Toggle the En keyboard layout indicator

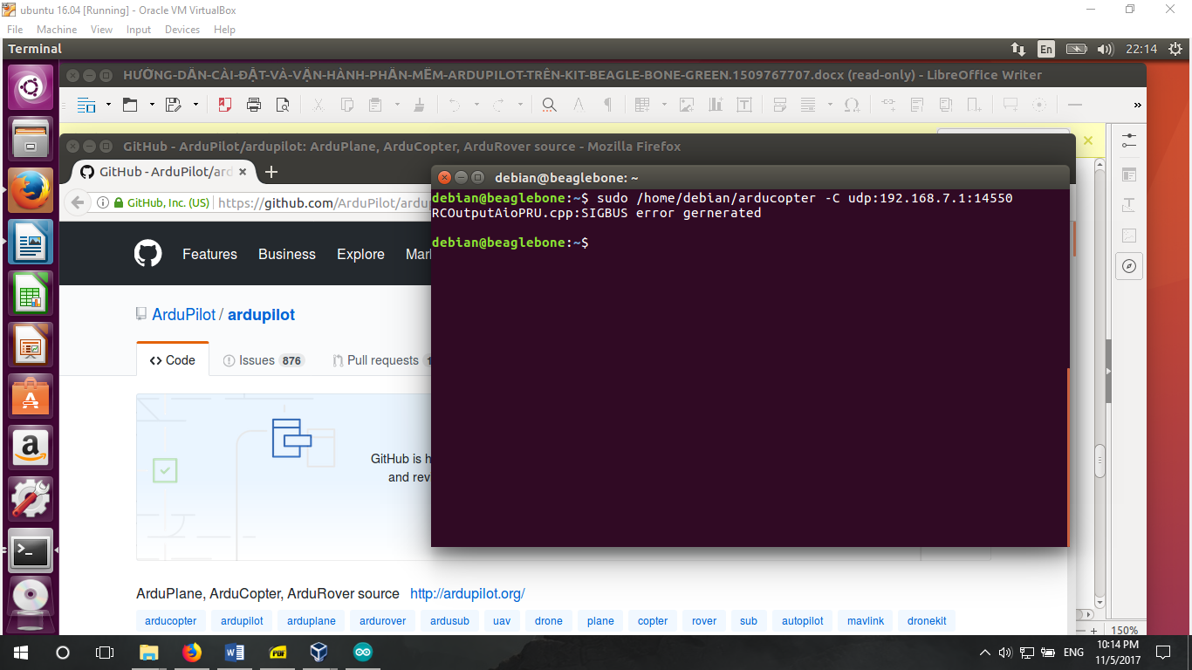(1045, 49)
